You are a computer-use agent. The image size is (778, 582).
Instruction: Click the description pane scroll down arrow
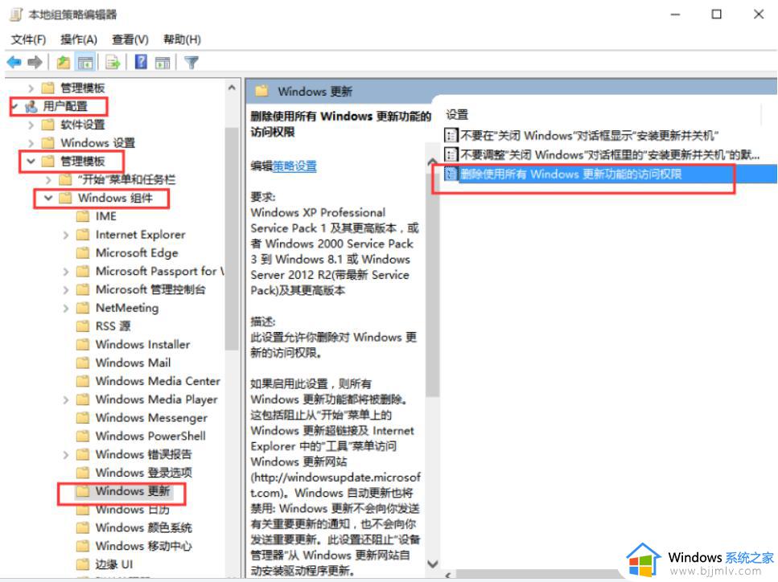433,564
